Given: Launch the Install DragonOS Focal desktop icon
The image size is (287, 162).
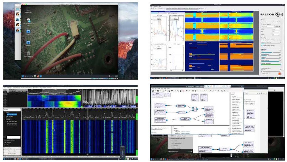Looking at the screenshot, I should click(28, 22).
